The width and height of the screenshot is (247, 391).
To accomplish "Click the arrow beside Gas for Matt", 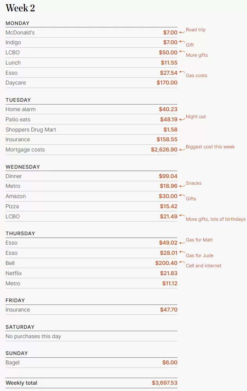I will 182,242.
